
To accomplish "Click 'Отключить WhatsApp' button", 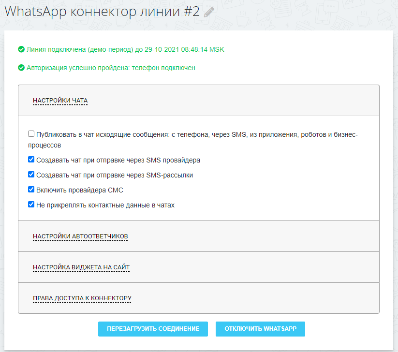I will pos(261,329).
